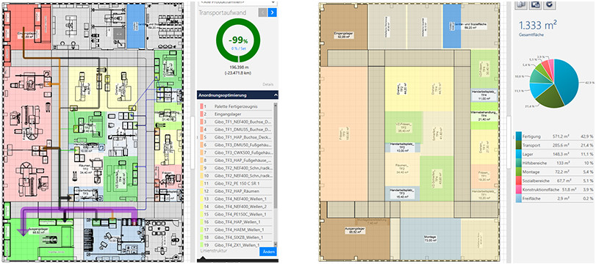
Task: Select Handarbeitsplatz TF3 15,40 m² block
Action: coord(402,194)
